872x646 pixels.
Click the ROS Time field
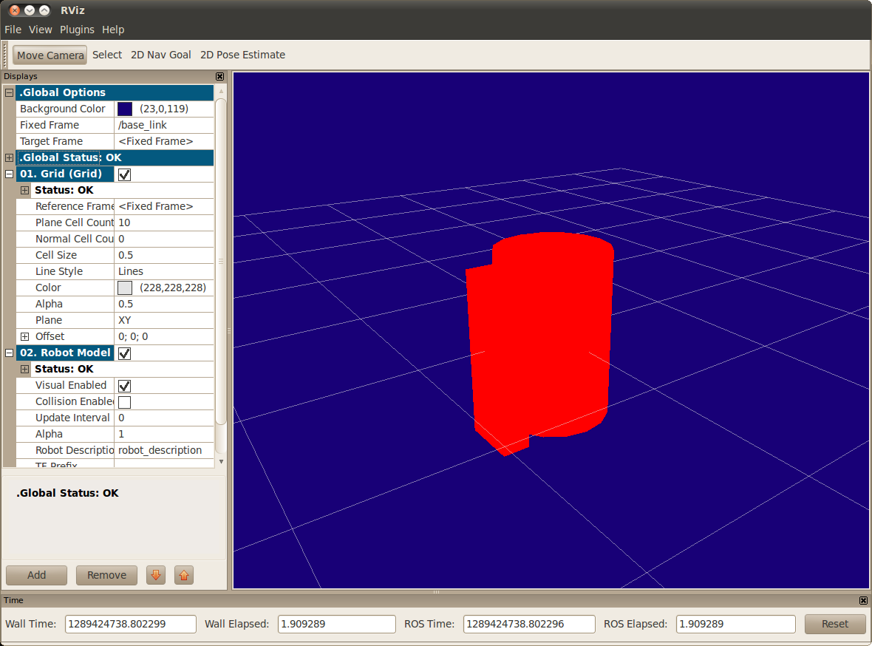[529, 625]
